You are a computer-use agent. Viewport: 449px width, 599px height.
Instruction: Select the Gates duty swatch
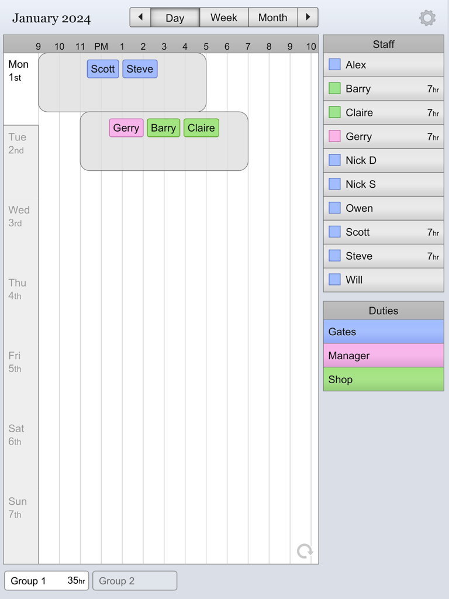point(383,332)
